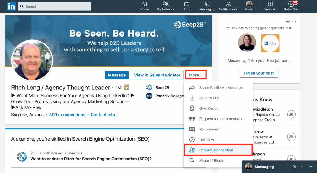
Task: Open Phoenix College education link
Action: (x=169, y=96)
